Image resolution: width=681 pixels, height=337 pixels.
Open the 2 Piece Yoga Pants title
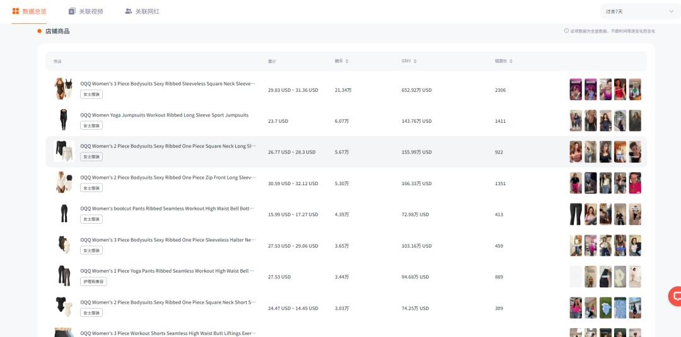tap(167, 271)
